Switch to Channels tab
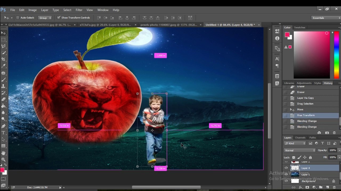 click(x=300, y=138)
